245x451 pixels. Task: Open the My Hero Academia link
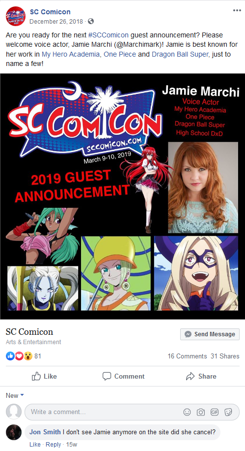[71, 54]
